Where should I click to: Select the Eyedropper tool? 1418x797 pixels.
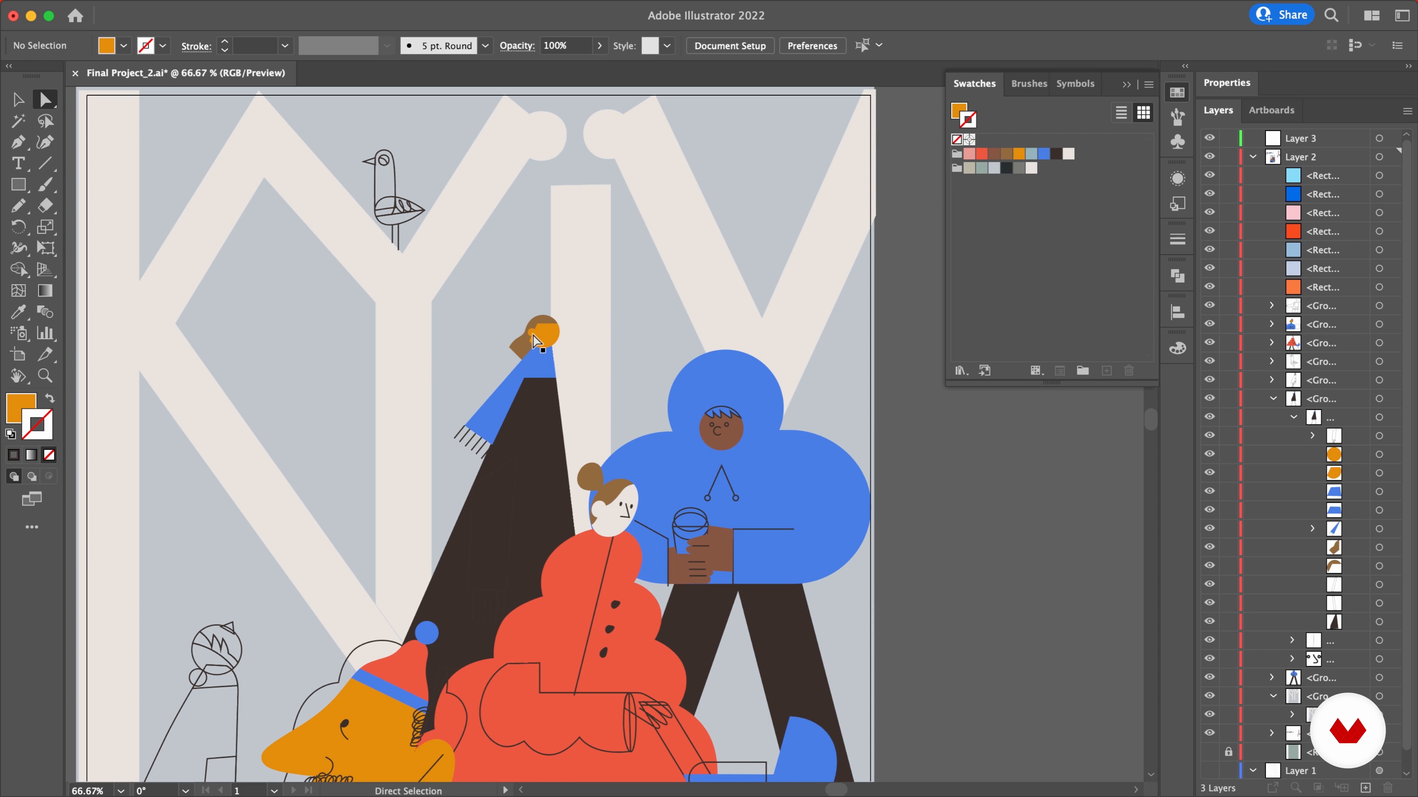pyautogui.click(x=18, y=312)
